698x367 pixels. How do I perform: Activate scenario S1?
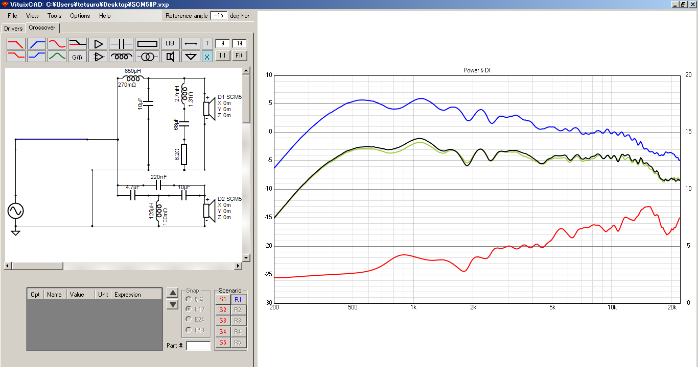pos(223,299)
